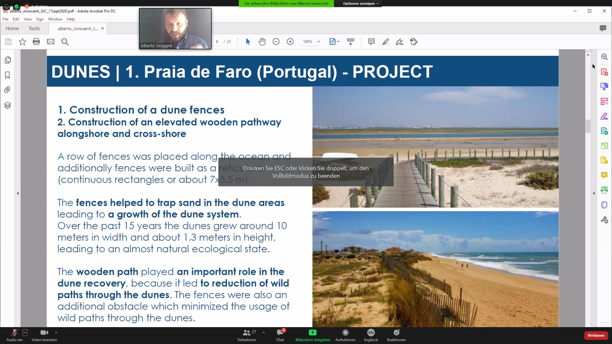Click the zoom in plus icon
Screen dimensions: 612x344
pos(290,42)
